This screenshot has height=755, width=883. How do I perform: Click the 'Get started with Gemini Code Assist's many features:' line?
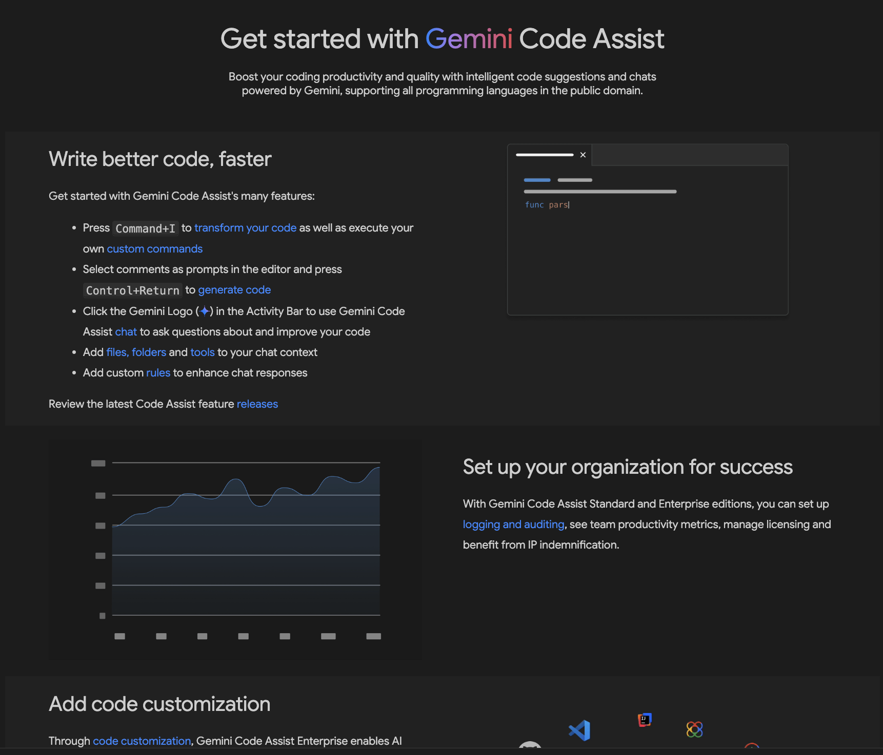point(182,196)
